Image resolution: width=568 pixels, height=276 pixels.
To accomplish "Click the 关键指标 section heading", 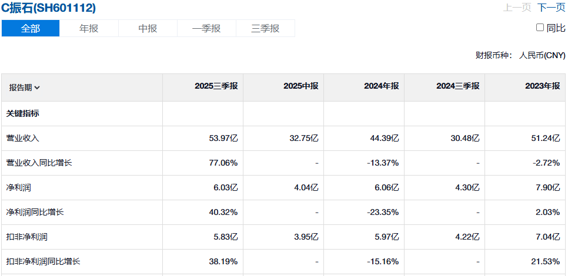I will 22,113.
